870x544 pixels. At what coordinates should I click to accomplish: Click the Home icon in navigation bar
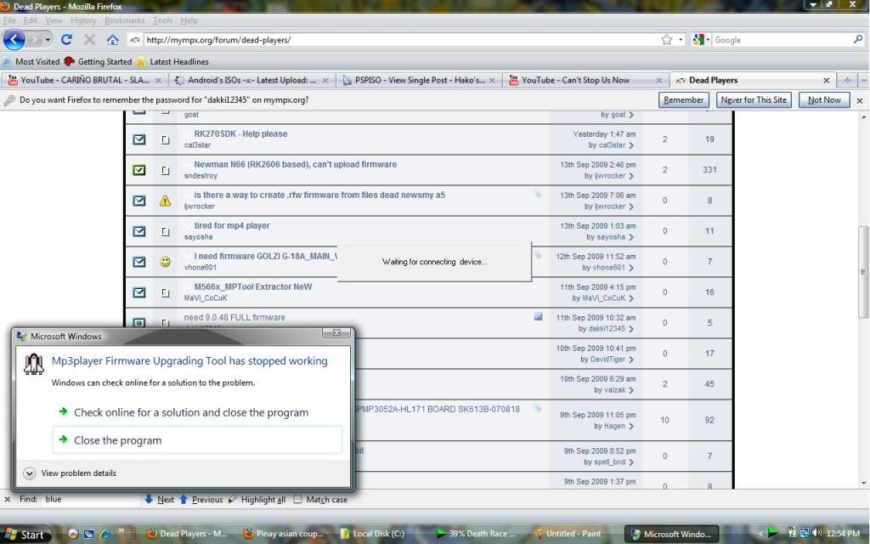(112, 40)
